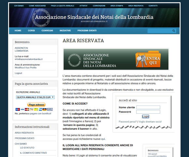
Task: Open LO STATUTO sidebar link
Action: tap(27, 148)
